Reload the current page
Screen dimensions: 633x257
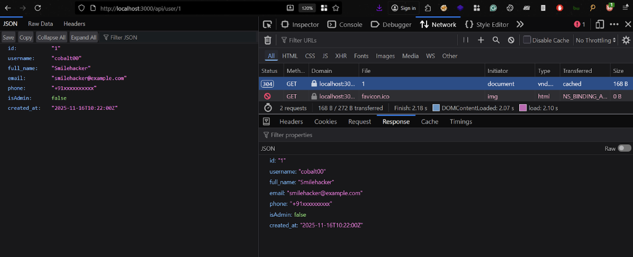(38, 7)
